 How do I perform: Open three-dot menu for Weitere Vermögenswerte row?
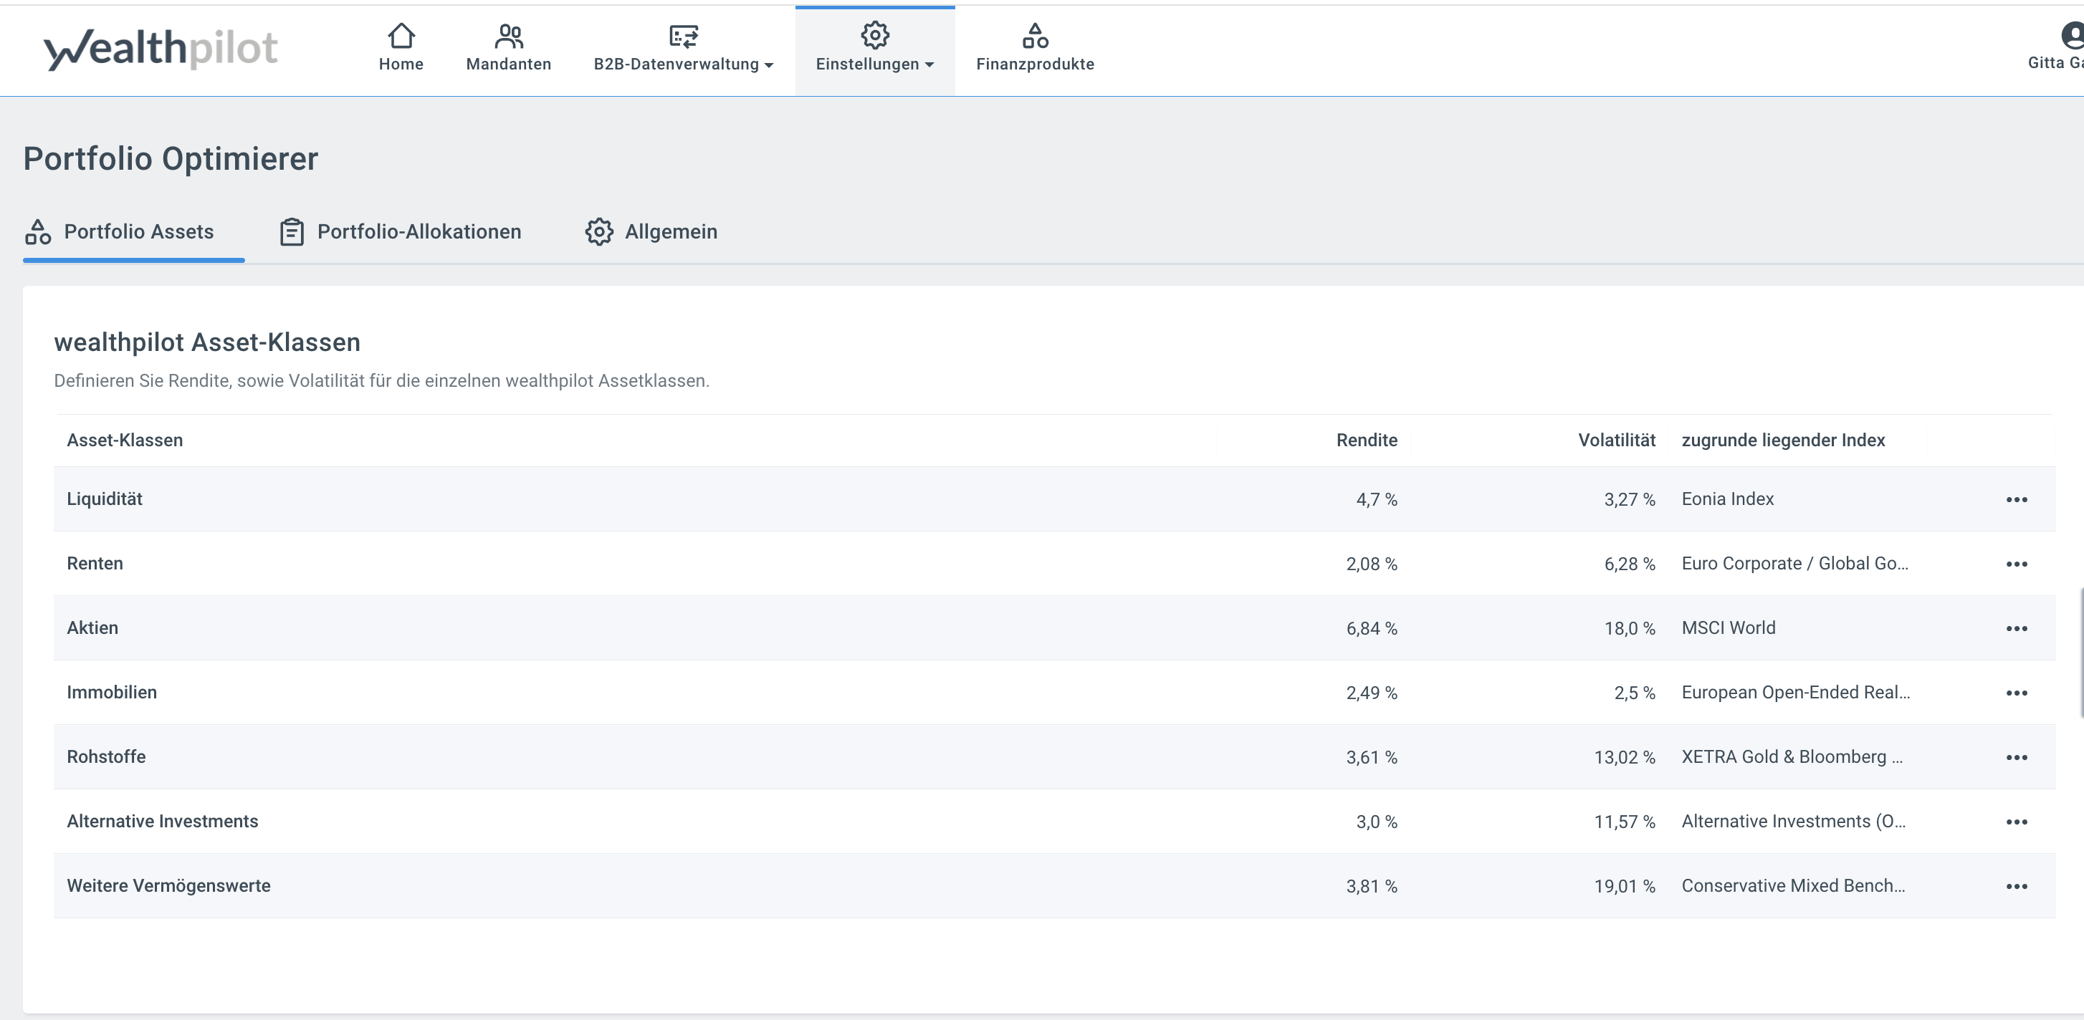(x=2016, y=886)
